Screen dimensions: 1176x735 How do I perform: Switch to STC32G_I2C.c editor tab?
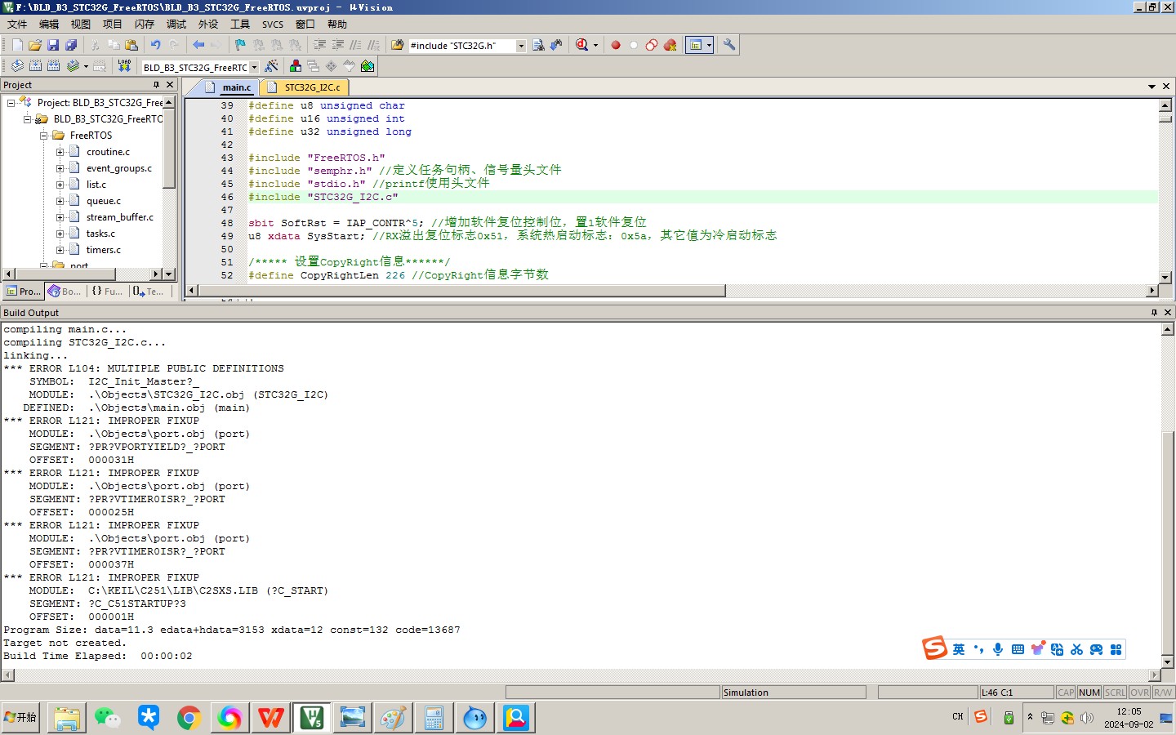305,87
